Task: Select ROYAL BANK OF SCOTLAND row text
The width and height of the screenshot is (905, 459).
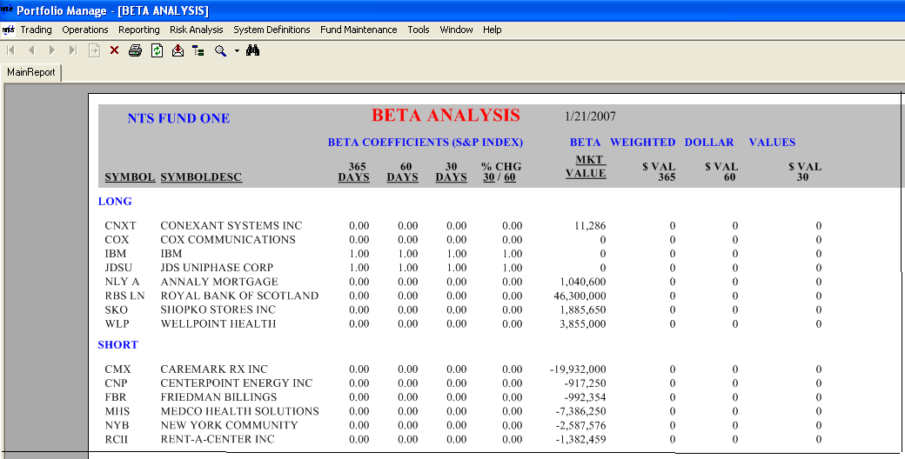Action: pyautogui.click(x=239, y=296)
